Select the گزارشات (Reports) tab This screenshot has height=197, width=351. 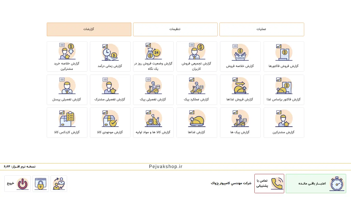tap(89, 29)
